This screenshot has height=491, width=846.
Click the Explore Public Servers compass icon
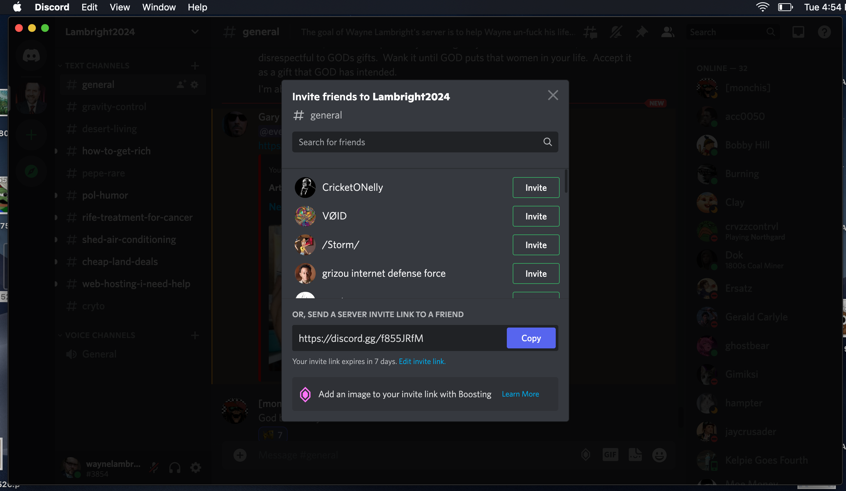pos(31,172)
